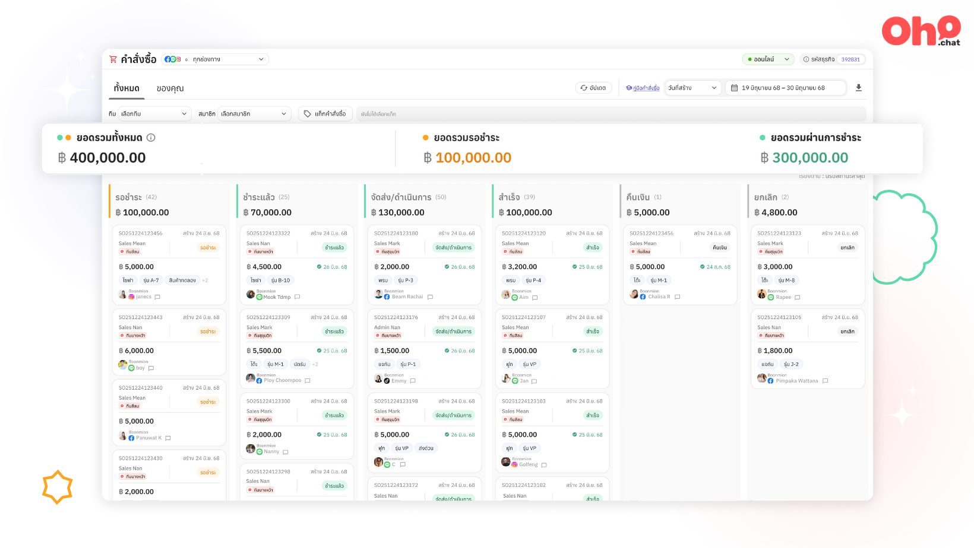The image size is (974, 548).
Task: Open order card SO251224123180
Action: click(x=425, y=265)
